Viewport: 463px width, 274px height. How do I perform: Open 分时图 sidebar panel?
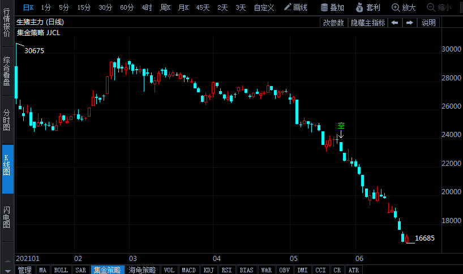pyautogui.click(x=6, y=120)
